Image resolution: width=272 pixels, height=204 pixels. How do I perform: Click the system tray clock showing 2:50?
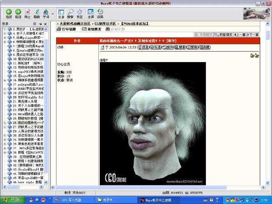tap(264, 200)
